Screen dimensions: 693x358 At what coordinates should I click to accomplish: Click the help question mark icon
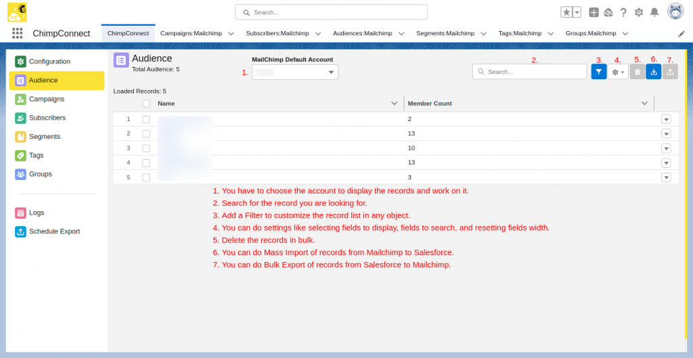click(623, 12)
